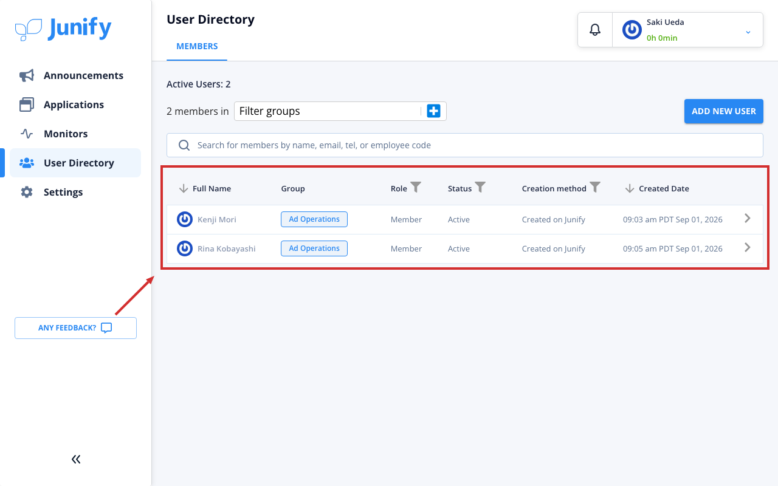Click the Kenji Mori name

pos(217,219)
